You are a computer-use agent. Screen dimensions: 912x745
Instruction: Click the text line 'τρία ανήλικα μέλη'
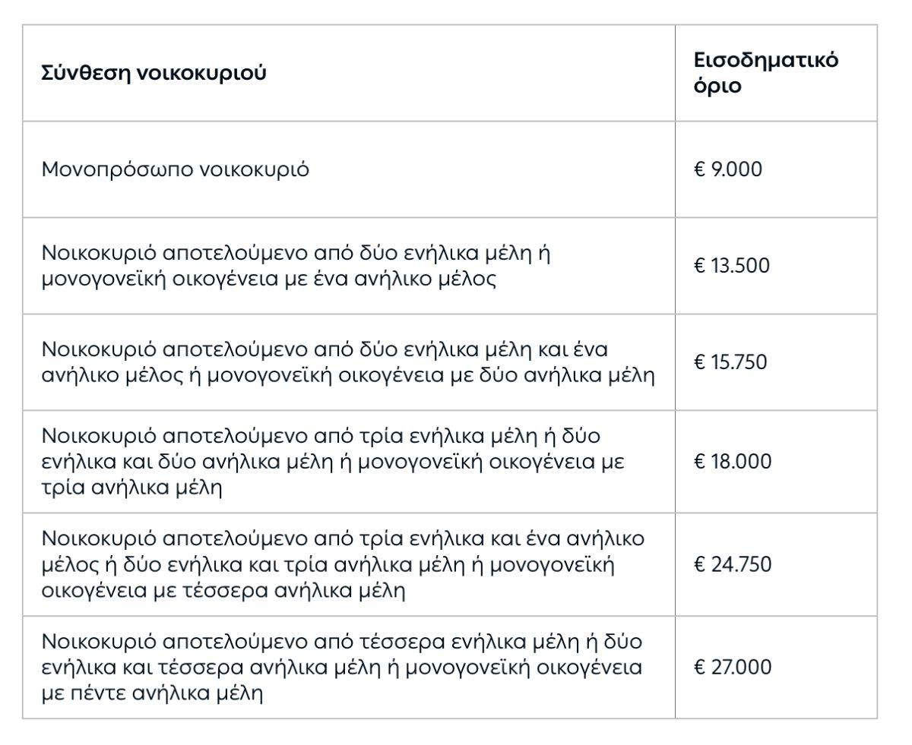tap(131, 487)
